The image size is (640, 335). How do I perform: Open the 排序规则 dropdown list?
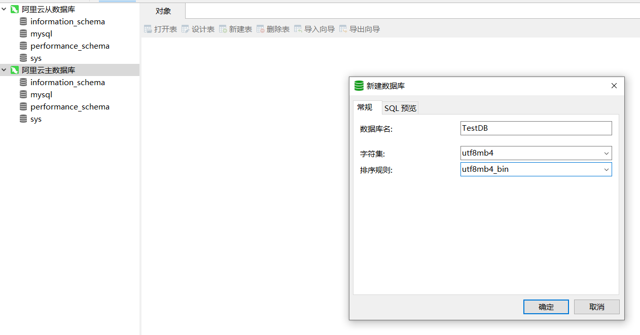click(x=607, y=169)
